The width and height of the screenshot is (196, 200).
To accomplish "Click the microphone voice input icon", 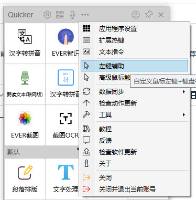I will [x=72, y=15].
